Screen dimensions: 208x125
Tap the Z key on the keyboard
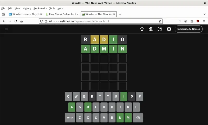tap(80, 118)
